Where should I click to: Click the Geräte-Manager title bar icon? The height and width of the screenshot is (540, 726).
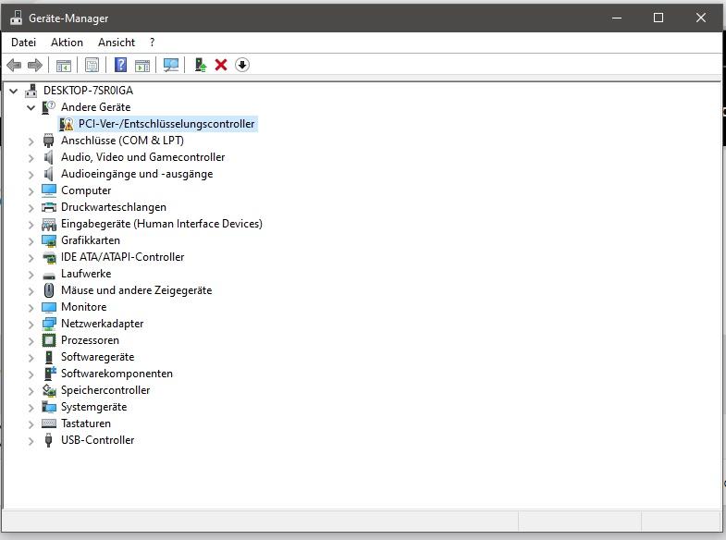point(17,18)
